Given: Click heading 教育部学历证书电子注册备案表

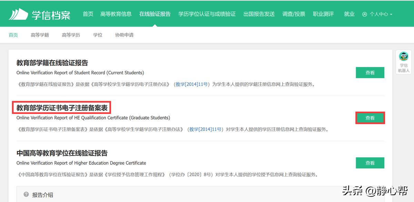Looking at the screenshot, I should click(x=62, y=108).
